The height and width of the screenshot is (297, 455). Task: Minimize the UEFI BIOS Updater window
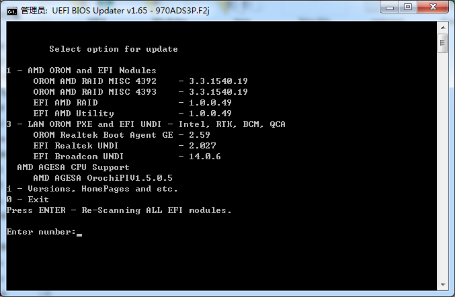390,7
